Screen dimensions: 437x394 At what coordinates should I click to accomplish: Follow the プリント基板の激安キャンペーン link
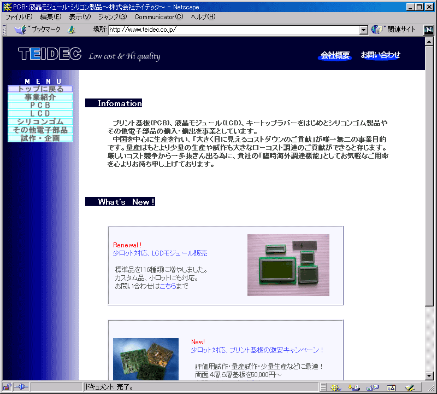click(256, 350)
